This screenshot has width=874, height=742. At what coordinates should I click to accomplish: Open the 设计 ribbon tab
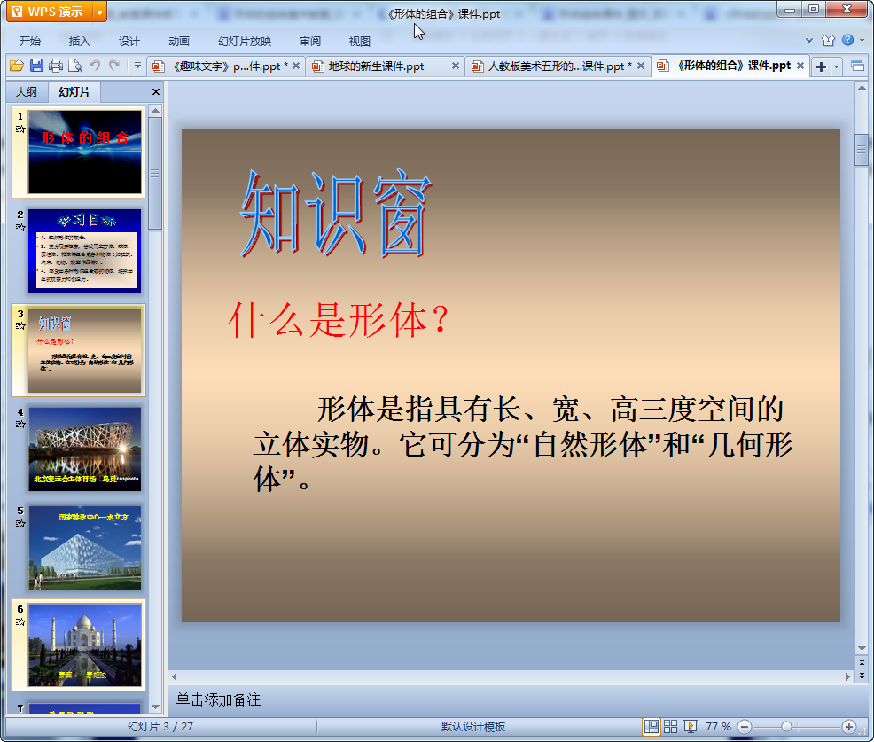point(129,42)
